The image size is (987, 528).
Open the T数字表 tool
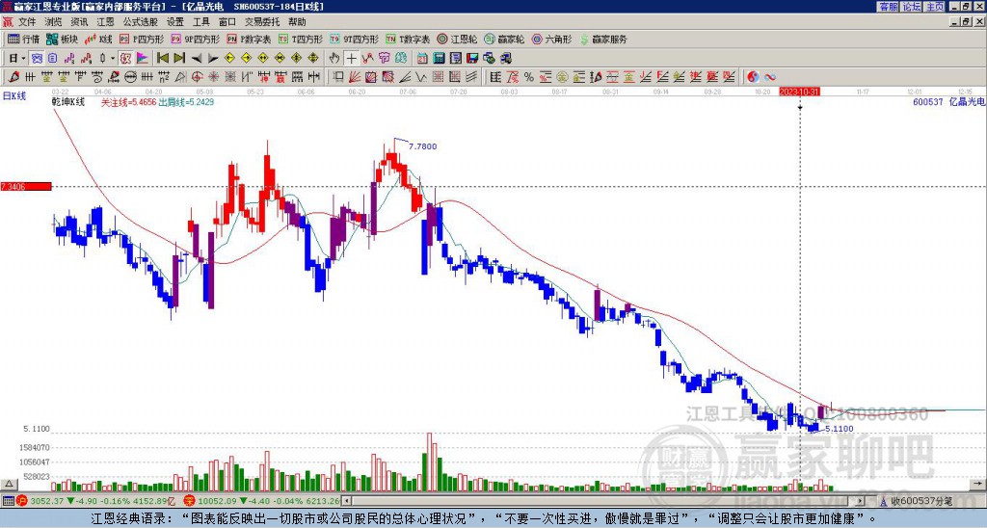click(x=408, y=39)
